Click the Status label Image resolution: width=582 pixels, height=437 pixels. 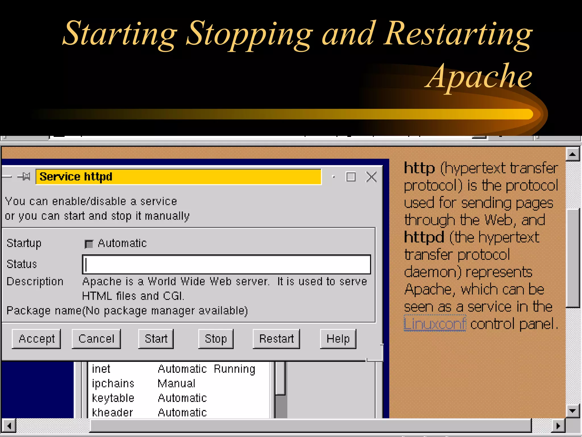(22, 264)
